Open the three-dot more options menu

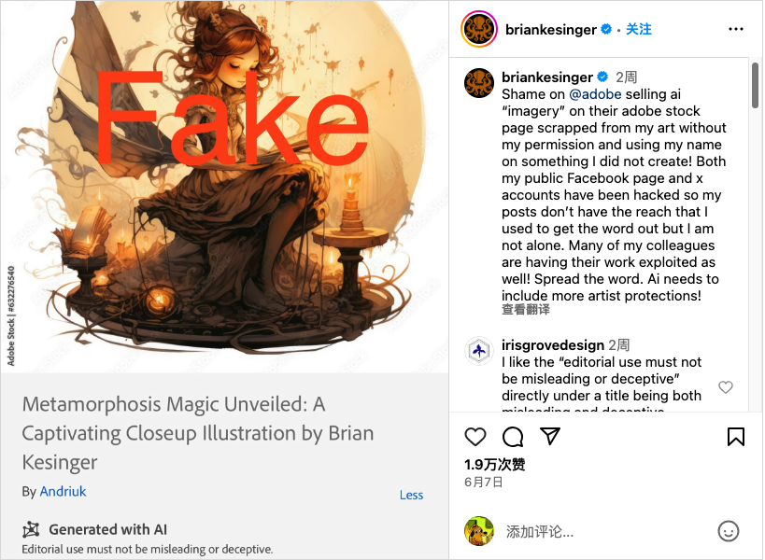click(x=736, y=29)
